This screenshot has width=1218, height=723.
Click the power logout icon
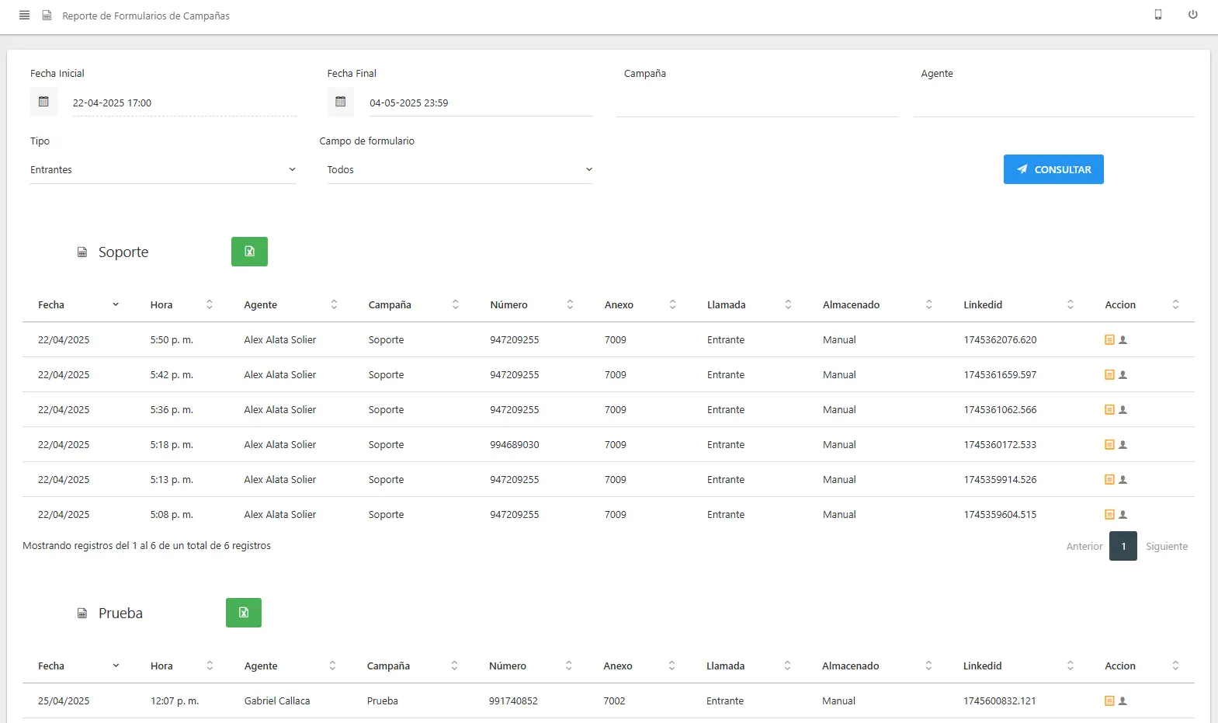coord(1192,14)
